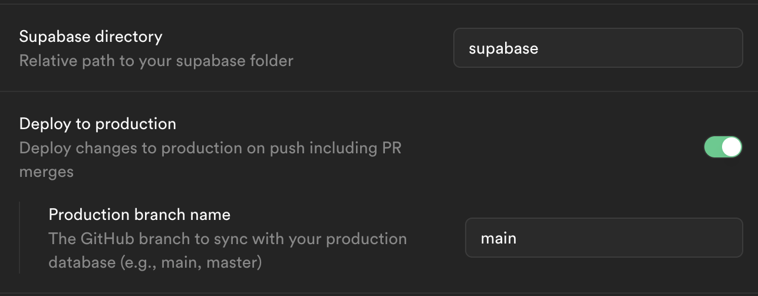Click "Relative path to your supabase folder" description
Viewport: 758px width, 296px height.
(156, 61)
